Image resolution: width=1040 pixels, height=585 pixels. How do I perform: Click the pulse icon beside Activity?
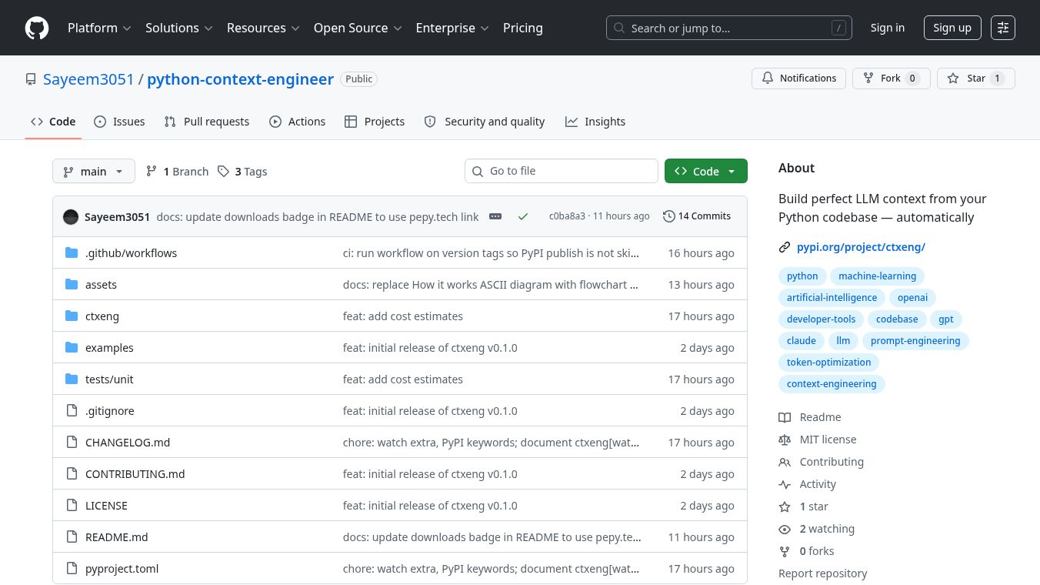pyautogui.click(x=785, y=484)
